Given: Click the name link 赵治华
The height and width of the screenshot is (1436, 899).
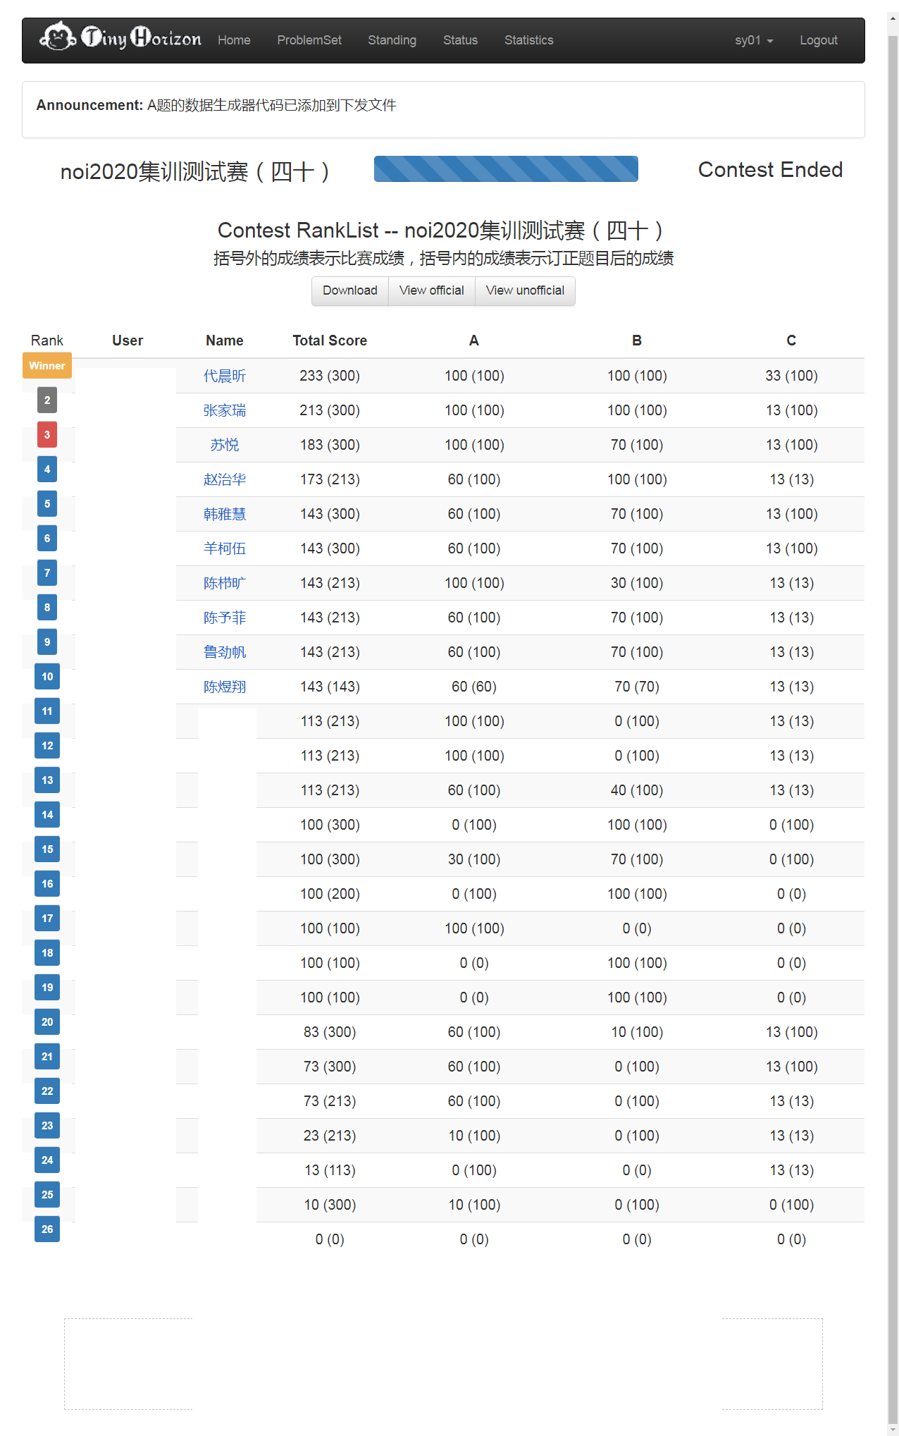Looking at the screenshot, I should (224, 479).
